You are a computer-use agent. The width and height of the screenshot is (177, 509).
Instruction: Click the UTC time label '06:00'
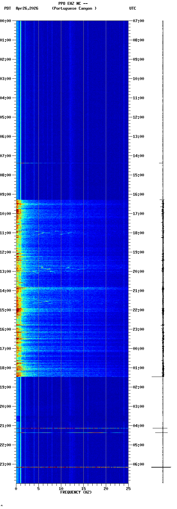(139, 464)
